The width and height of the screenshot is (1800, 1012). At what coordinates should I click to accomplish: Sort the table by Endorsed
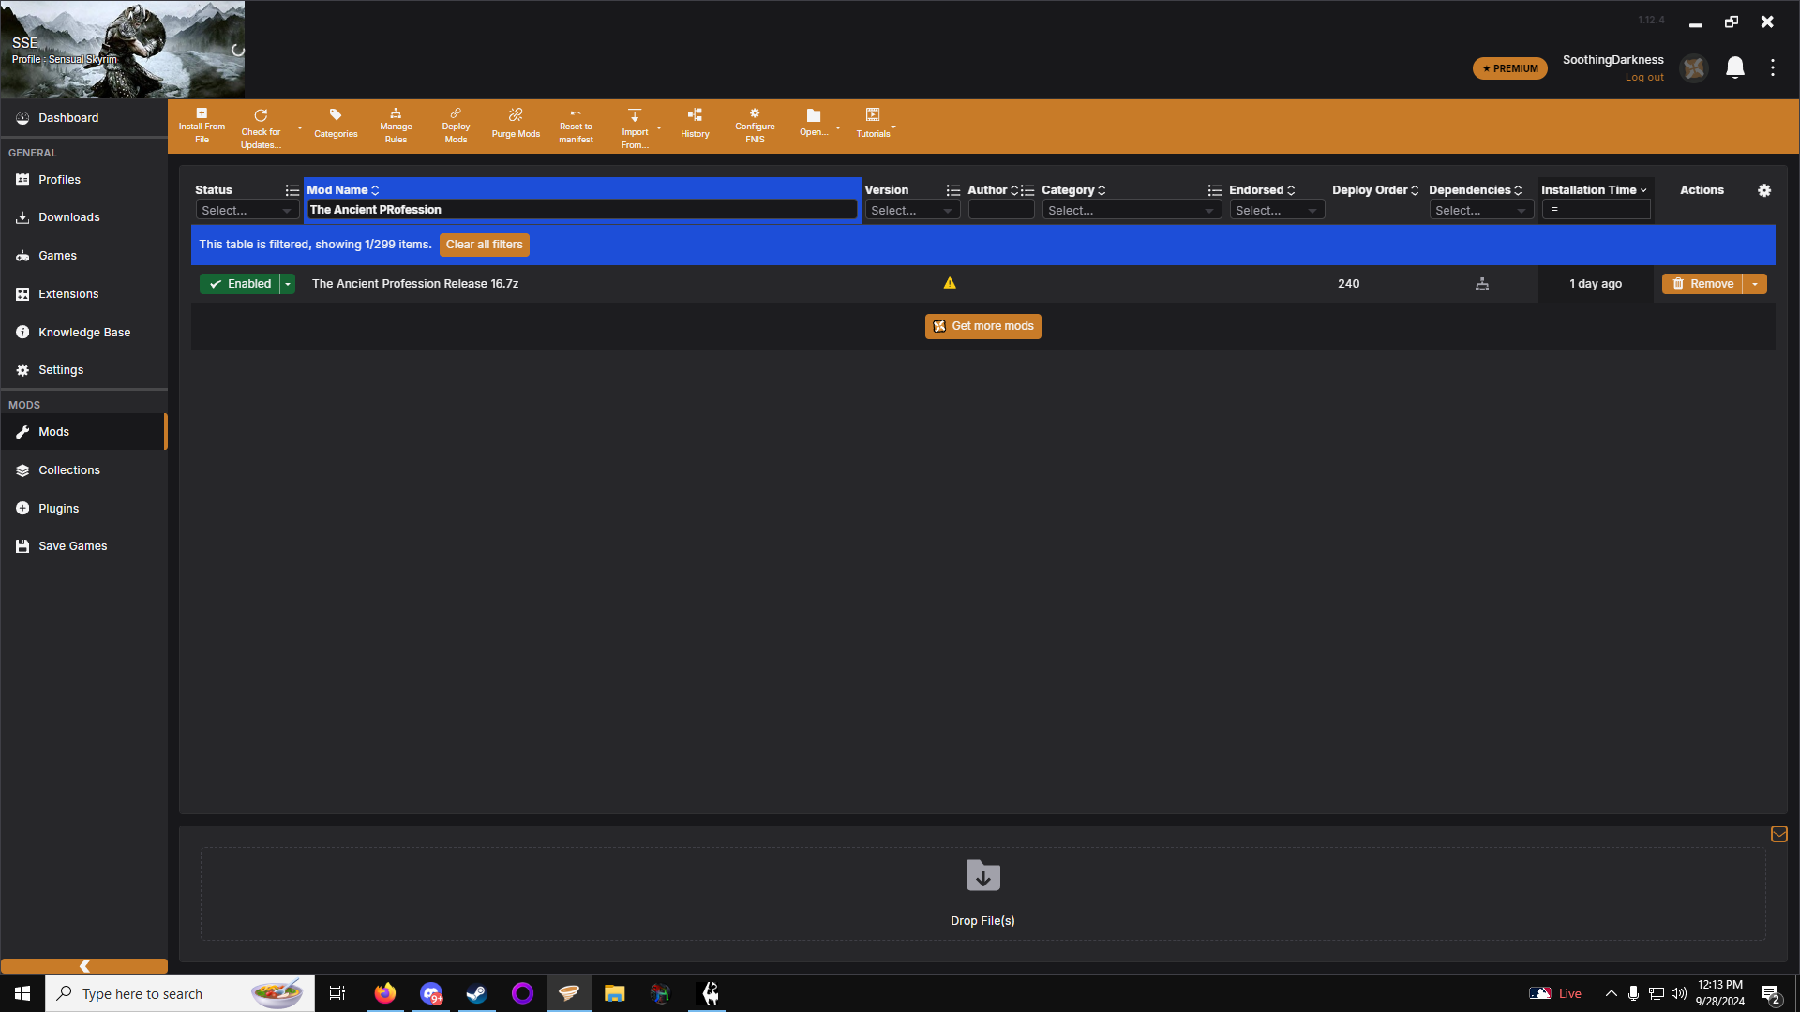[x=1262, y=190]
